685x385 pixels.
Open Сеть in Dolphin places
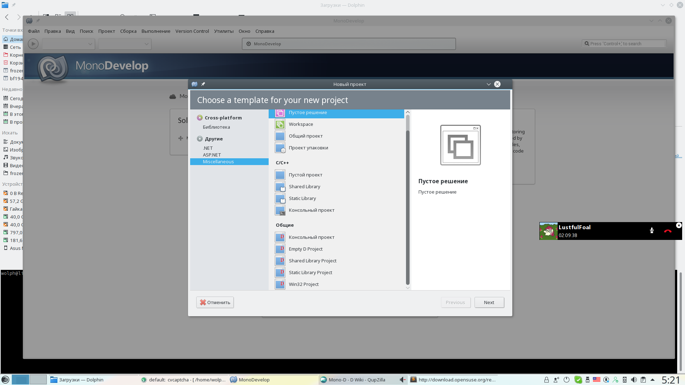coord(12,47)
